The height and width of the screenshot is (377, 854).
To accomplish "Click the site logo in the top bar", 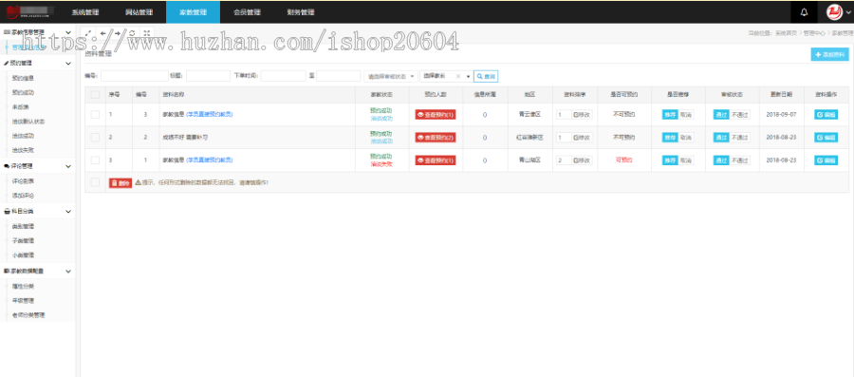I will [30, 11].
